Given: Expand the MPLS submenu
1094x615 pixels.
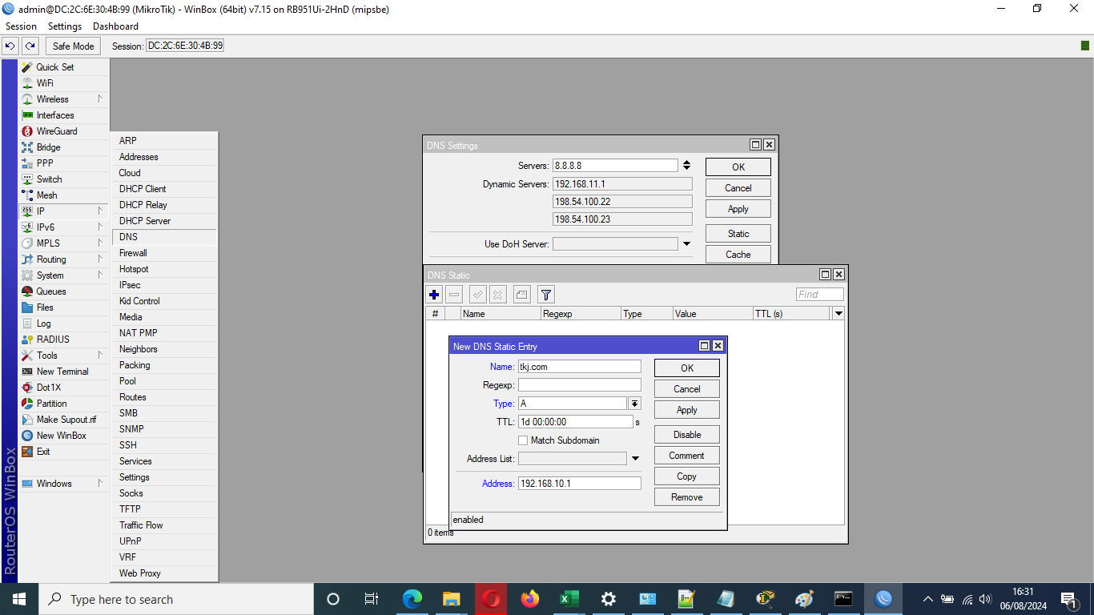Looking at the screenshot, I should point(101,243).
